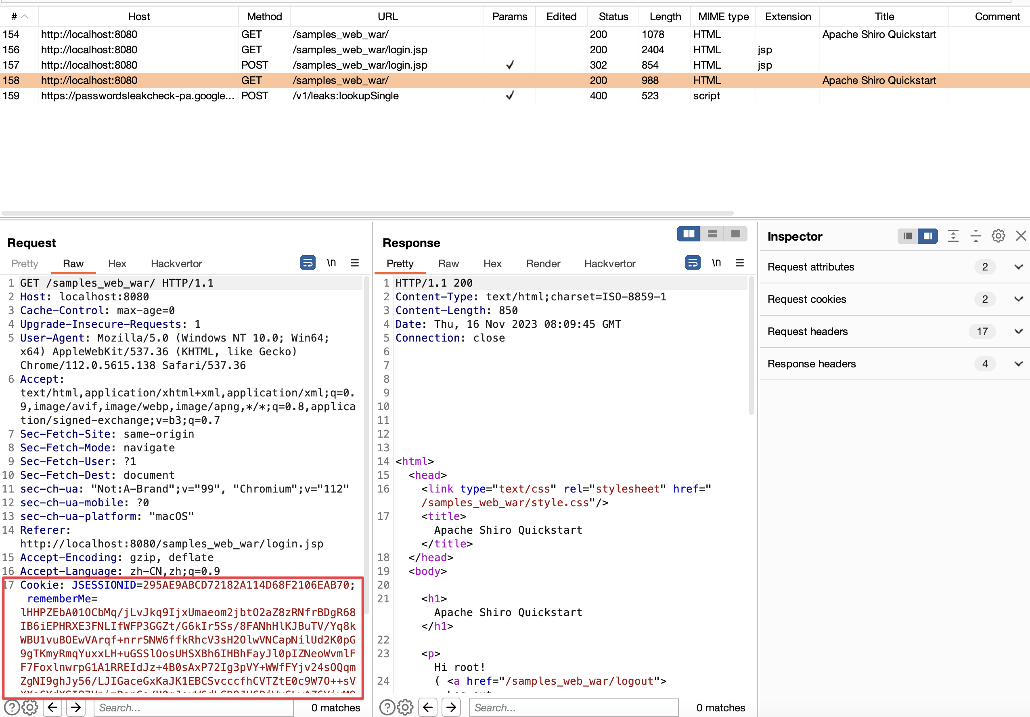
Task: Expand Request headers section
Action: pyautogui.click(x=1018, y=331)
